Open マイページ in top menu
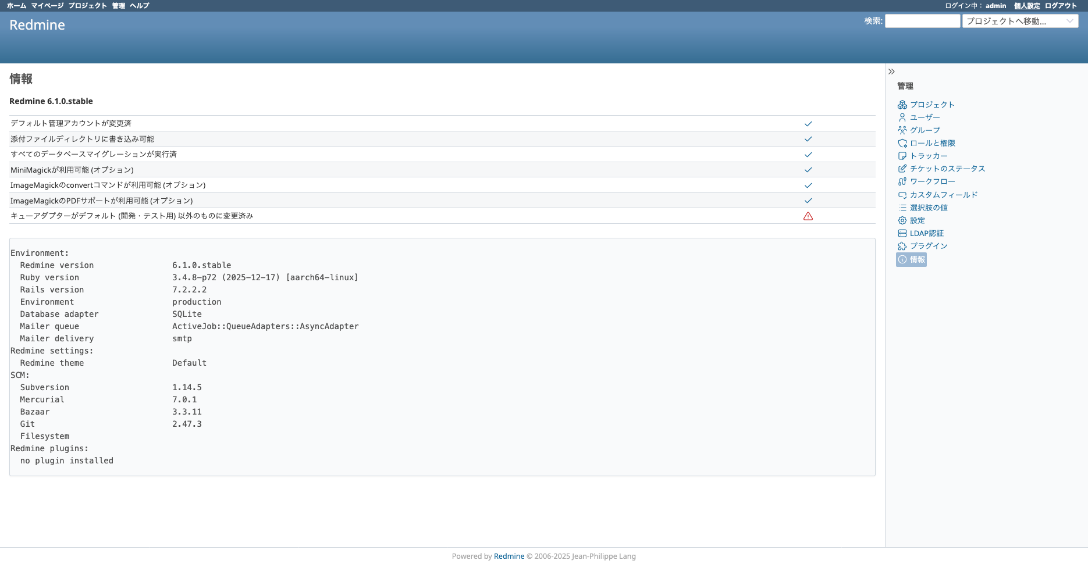Screen dimensions: 1088x564 click(47, 6)
